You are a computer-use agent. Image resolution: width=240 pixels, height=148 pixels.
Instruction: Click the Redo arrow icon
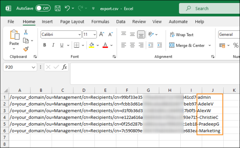[80, 8]
